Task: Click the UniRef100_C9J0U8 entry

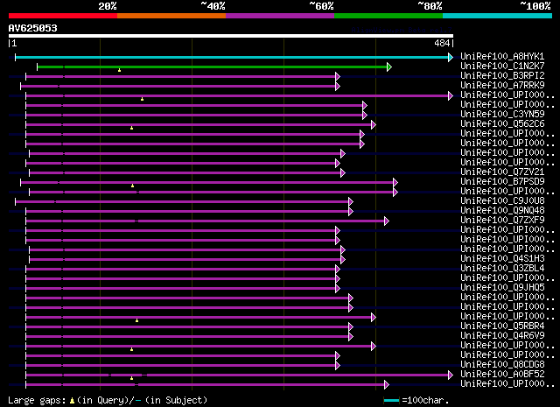Action: coord(502,201)
